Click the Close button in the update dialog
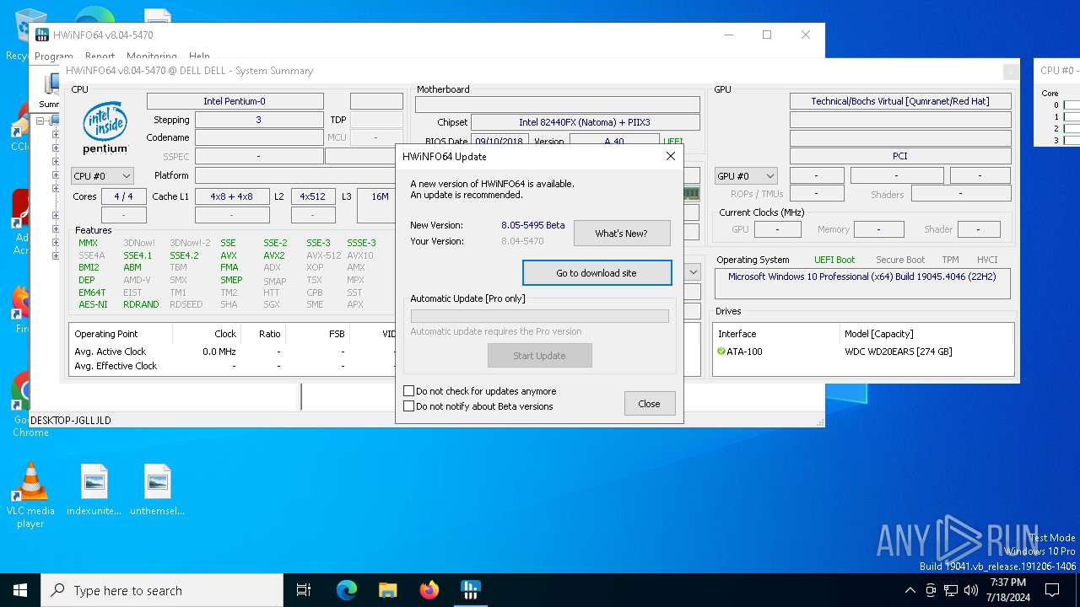Image resolution: width=1080 pixels, height=607 pixels. point(649,404)
